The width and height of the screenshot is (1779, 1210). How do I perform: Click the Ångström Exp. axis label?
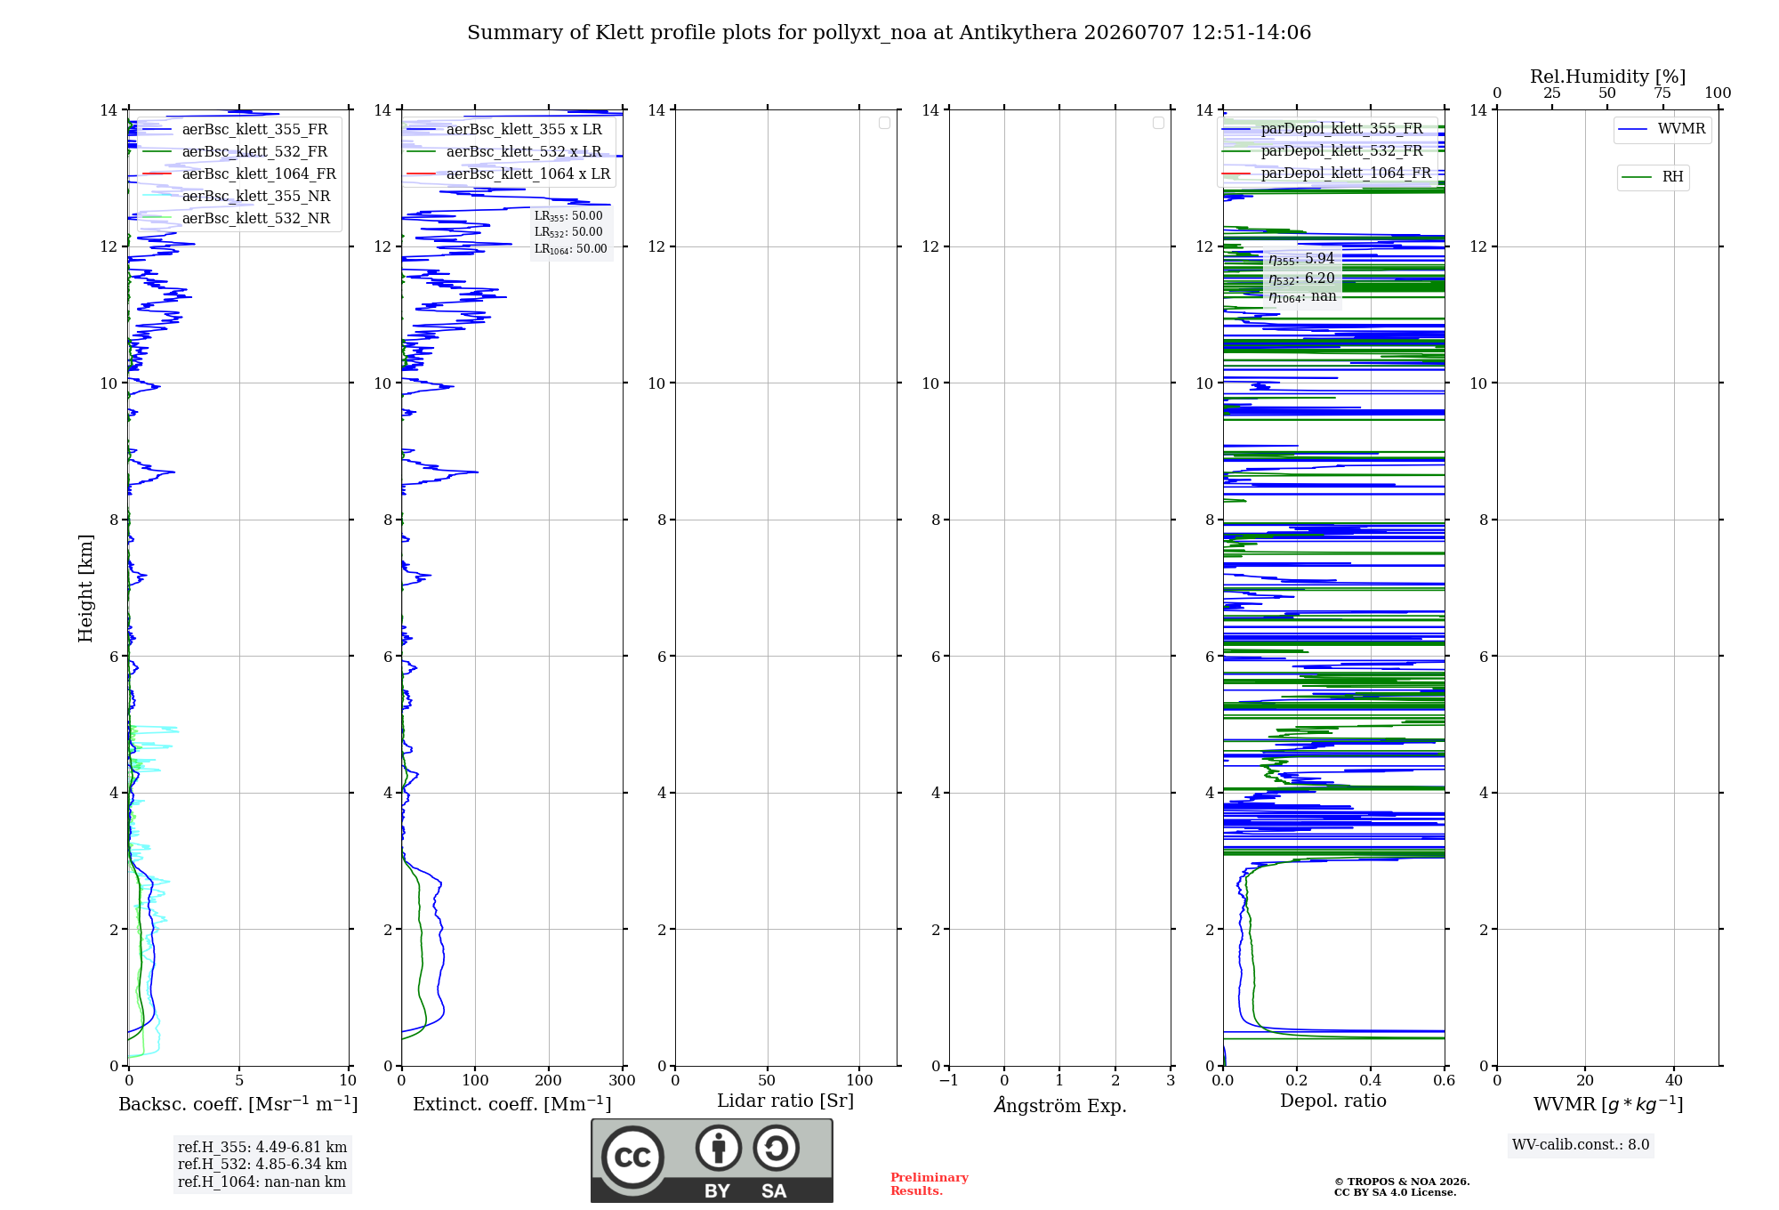pos(1060,1105)
